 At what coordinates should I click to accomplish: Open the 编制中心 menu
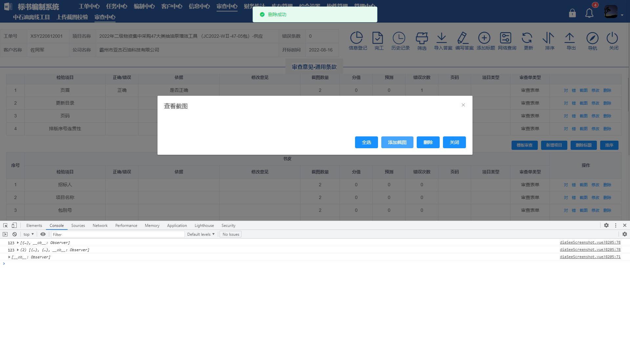144,7
